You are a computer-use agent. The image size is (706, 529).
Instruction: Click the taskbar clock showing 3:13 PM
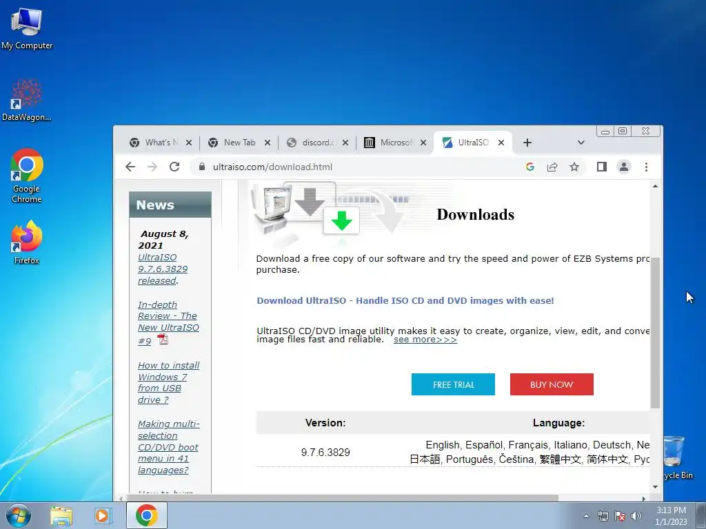pyautogui.click(x=671, y=516)
